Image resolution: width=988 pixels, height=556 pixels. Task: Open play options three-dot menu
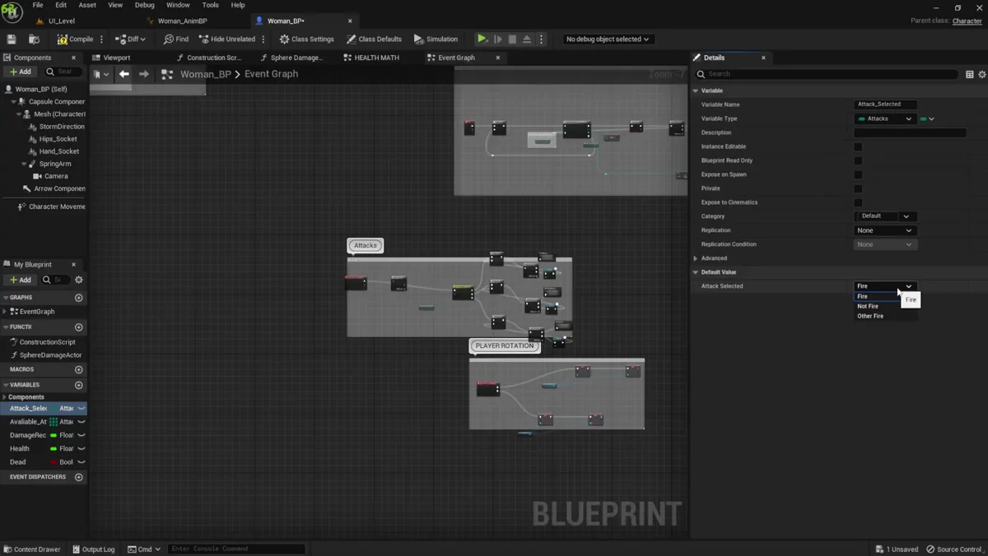pyautogui.click(x=541, y=39)
